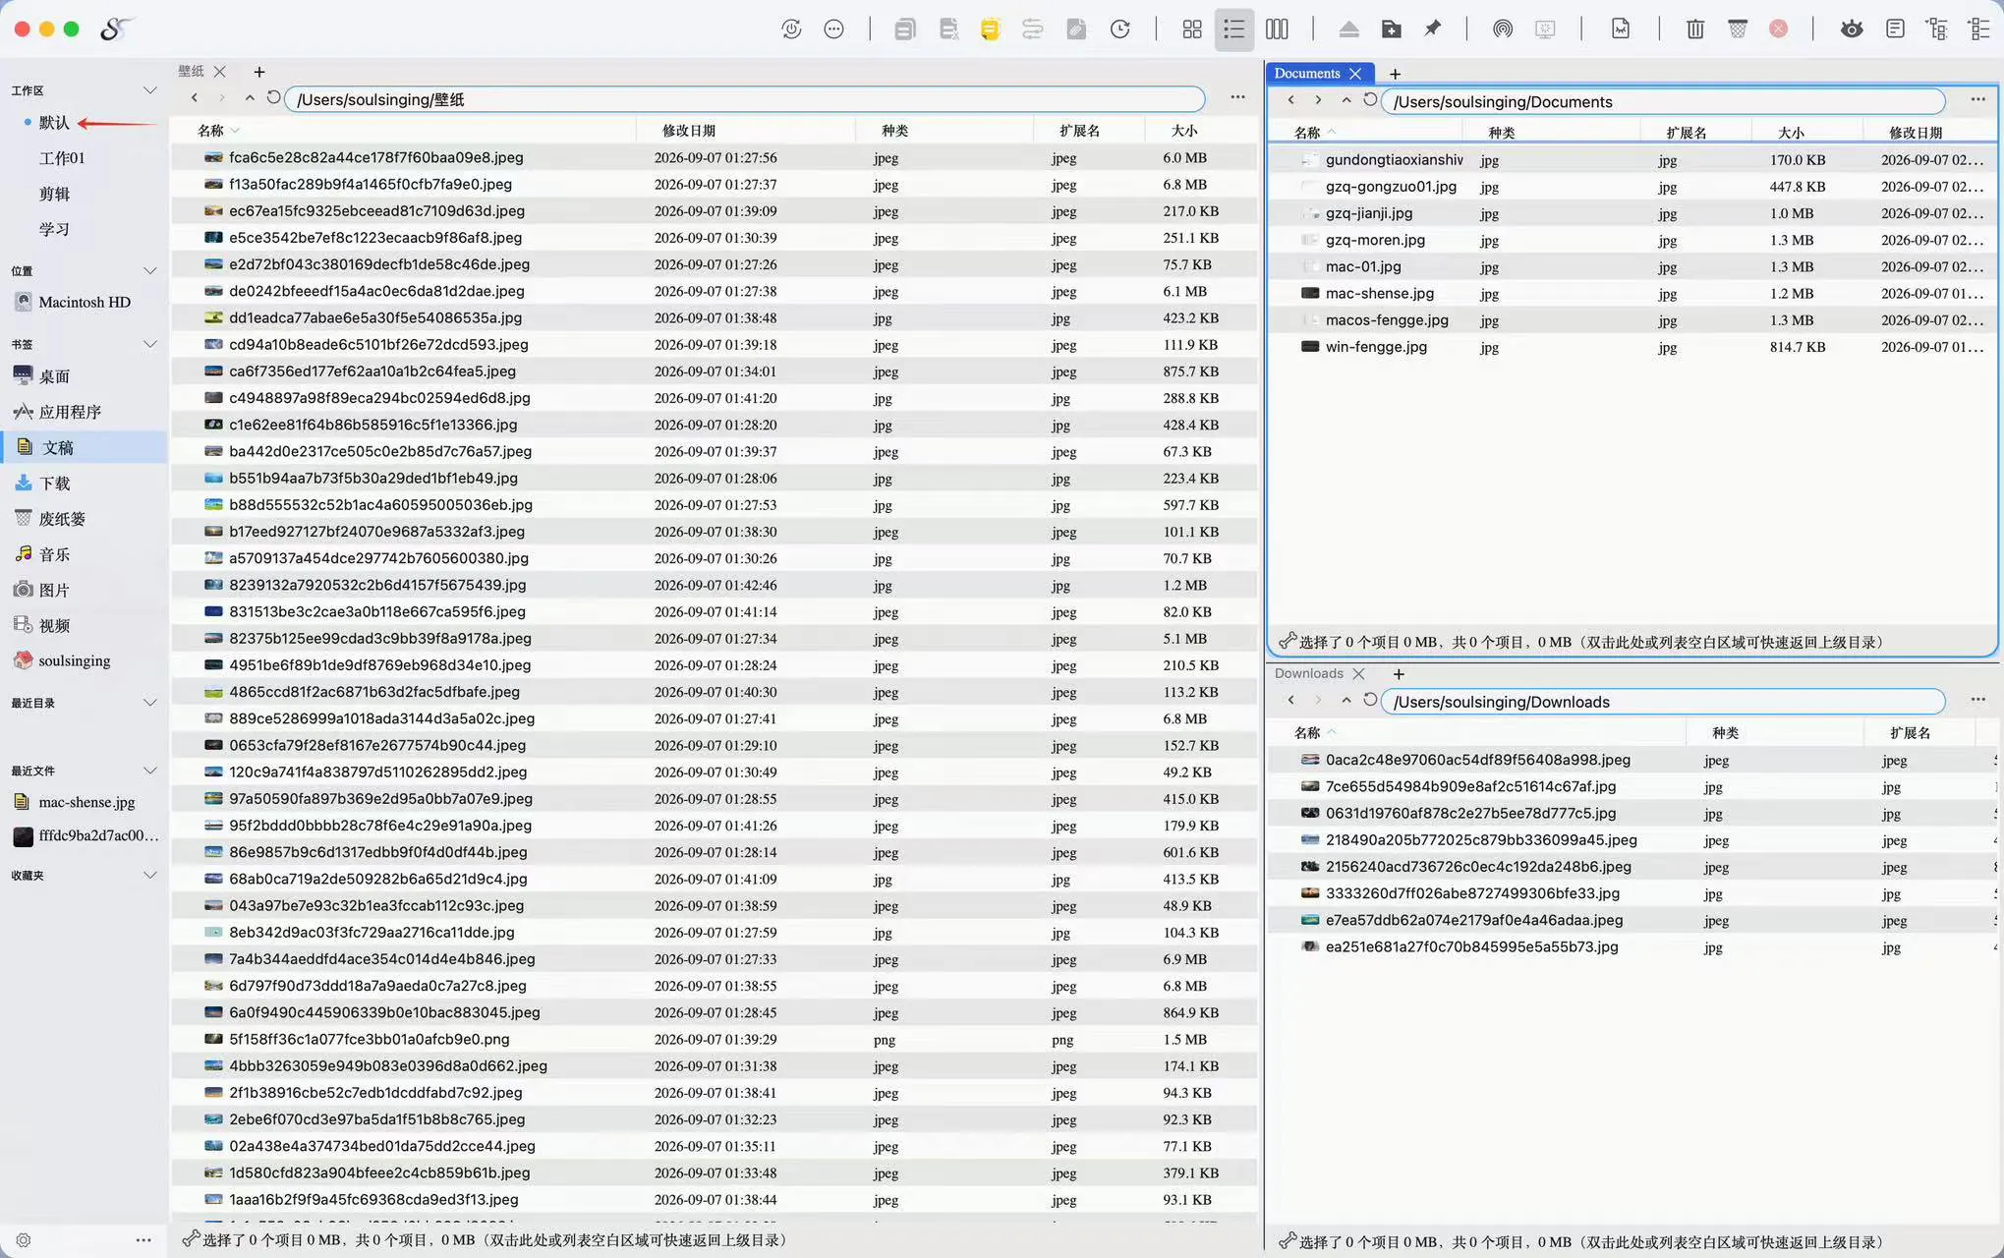The image size is (2004, 1258).
Task: Expand the 最近目录 sidebar section
Action: (x=149, y=703)
